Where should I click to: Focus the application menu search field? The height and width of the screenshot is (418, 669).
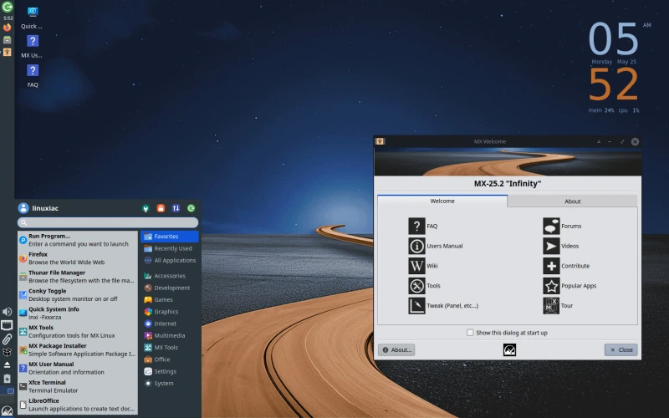click(x=108, y=222)
